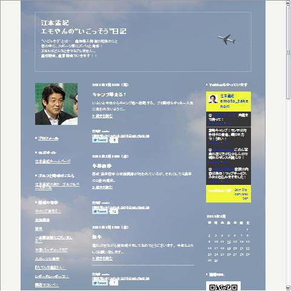The image size is (291, 291).
Task: Open comments link of 新年 post
Action: point(118,278)
